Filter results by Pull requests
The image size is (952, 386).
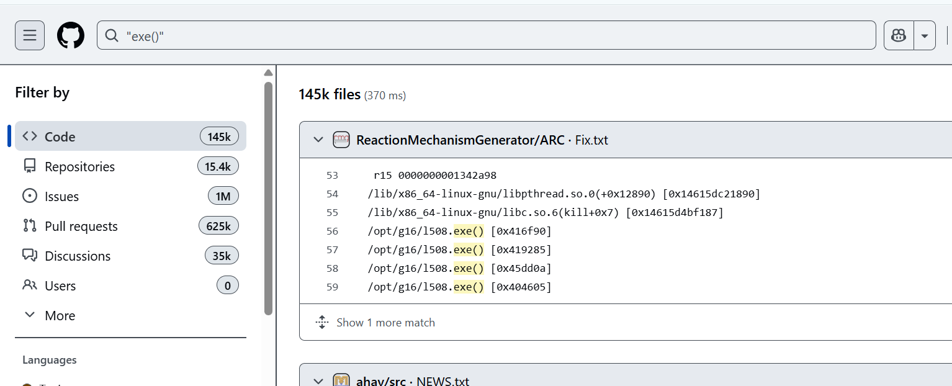(x=81, y=226)
